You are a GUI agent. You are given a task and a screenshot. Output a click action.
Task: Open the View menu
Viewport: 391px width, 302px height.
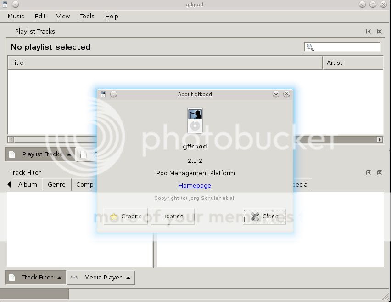[x=63, y=17]
